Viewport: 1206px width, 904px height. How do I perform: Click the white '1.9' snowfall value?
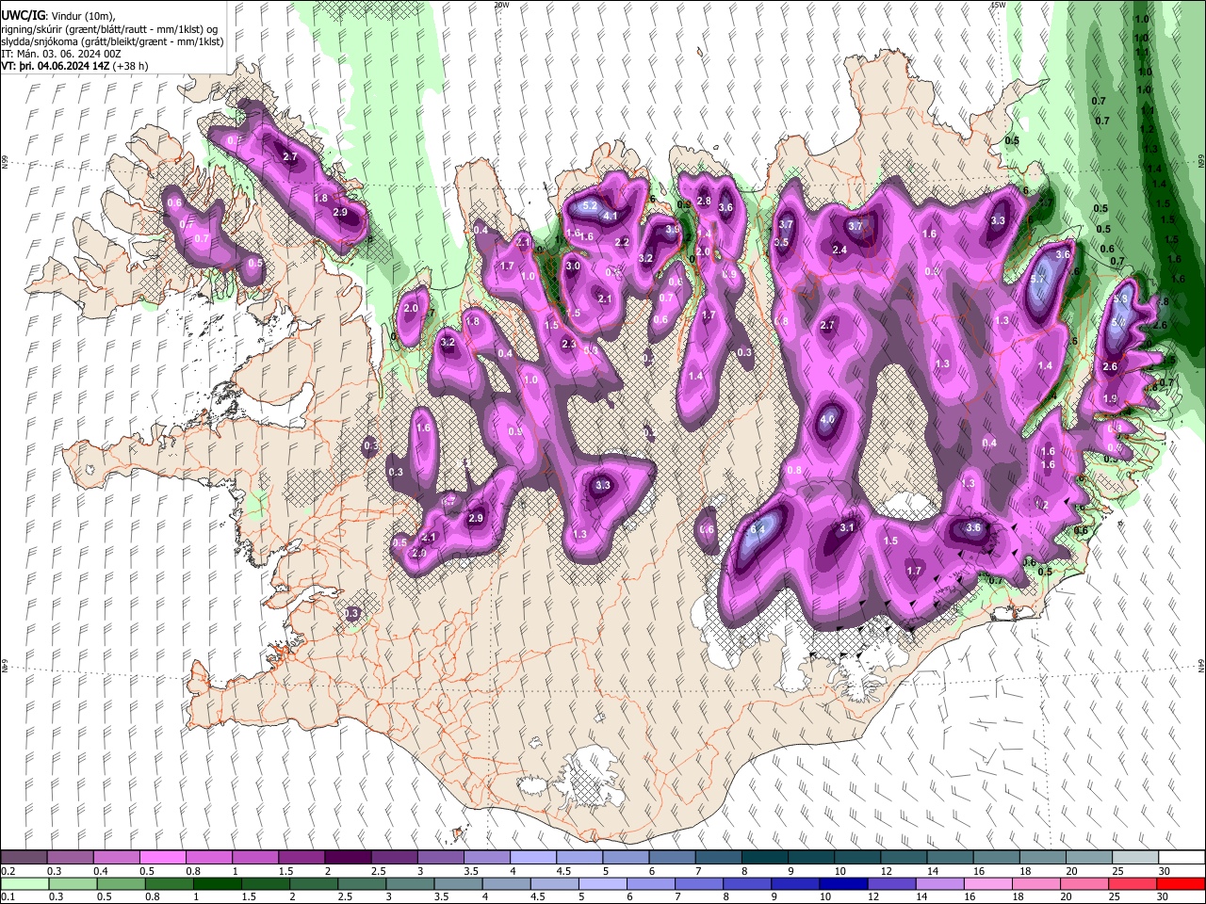[1110, 398]
